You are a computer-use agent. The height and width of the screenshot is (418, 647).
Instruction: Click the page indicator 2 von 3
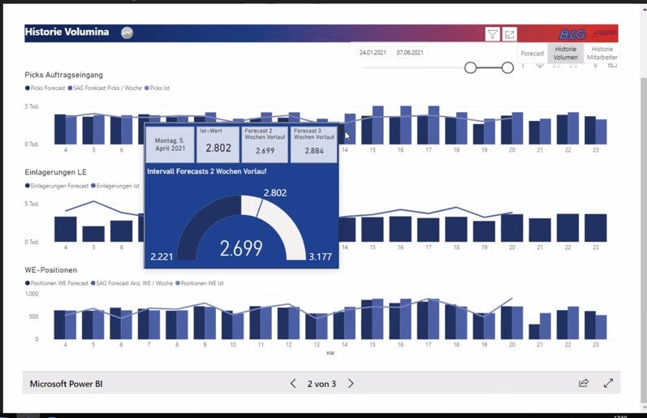click(x=321, y=384)
